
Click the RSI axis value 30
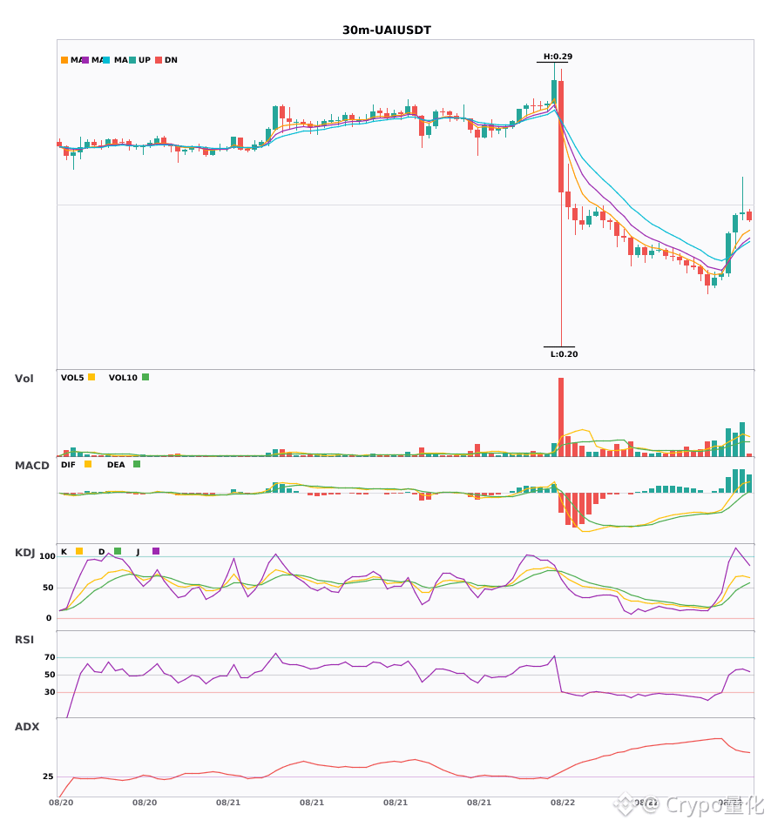coord(50,692)
